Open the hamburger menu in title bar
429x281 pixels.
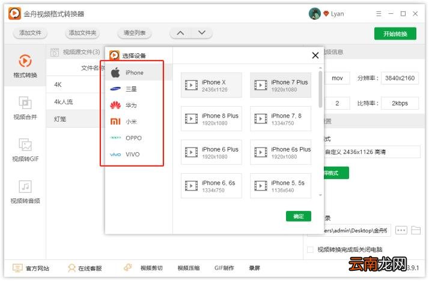click(x=379, y=14)
